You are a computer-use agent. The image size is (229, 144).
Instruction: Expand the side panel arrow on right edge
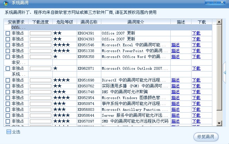pyautogui.click(x=224, y=73)
